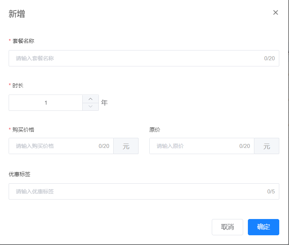Click the 0/5 character counter
289x245 pixels.
[271, 192]
